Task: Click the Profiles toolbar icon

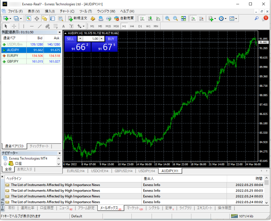Action: 16,18
